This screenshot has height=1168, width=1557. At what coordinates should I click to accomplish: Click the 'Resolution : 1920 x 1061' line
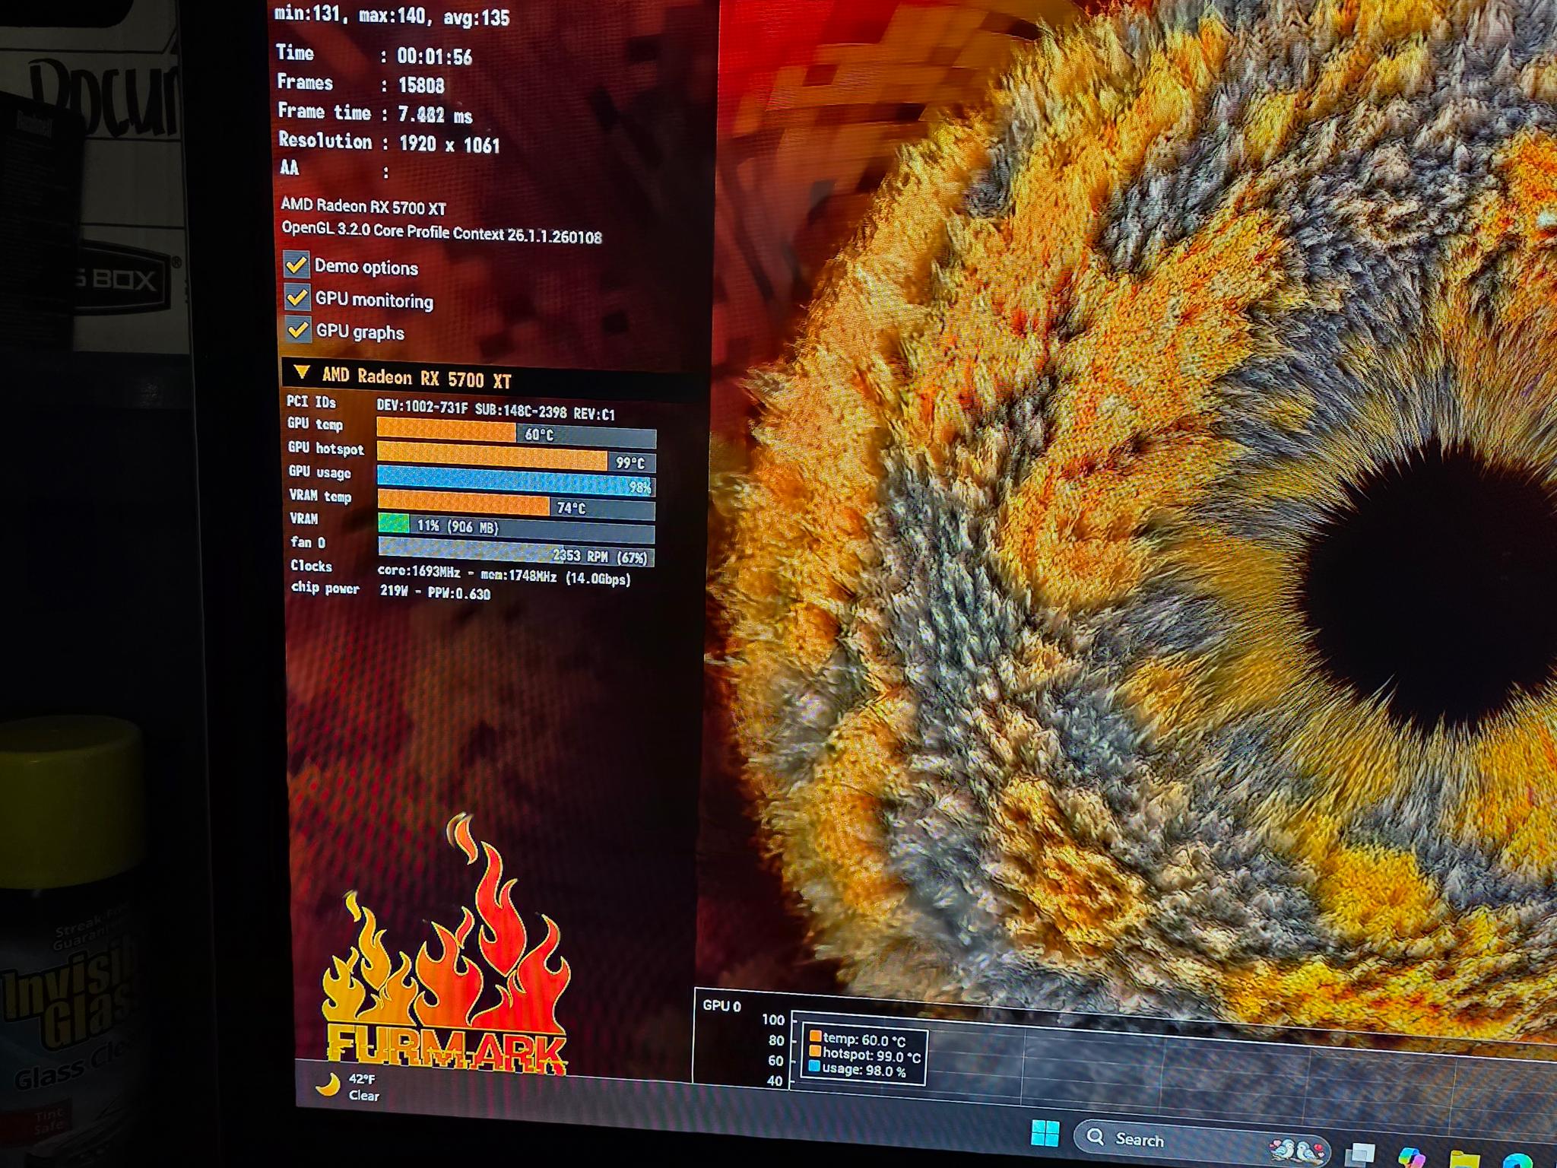[388, 142]
